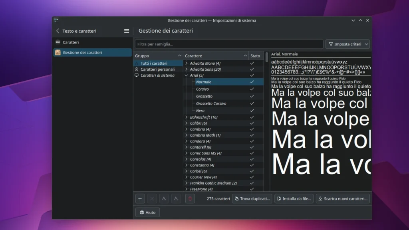The image size is (409, 230).
Task: Toggle the Stato checkmark for Arial Corsivo
Action: point(252,89)
